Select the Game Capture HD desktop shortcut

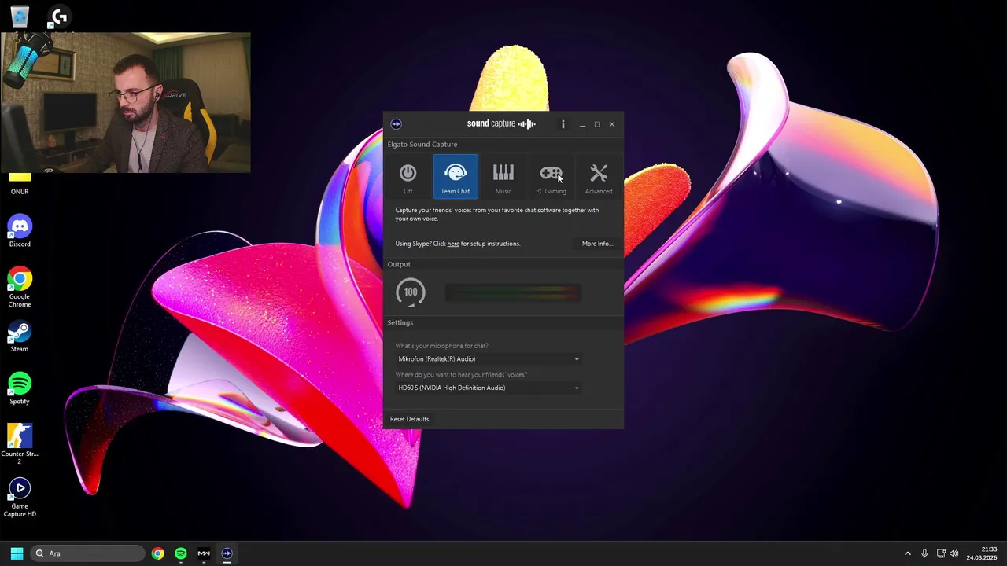coord(20,498)
